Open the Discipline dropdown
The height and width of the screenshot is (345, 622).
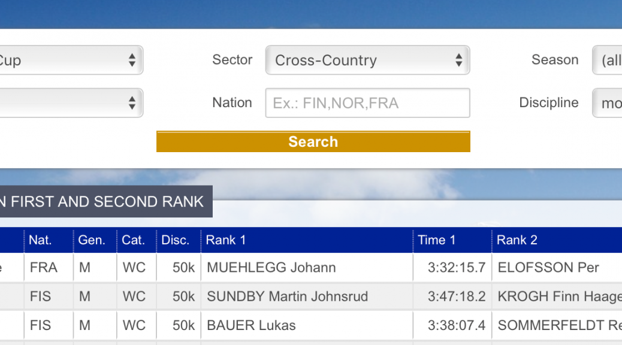(x=607, y=103)
